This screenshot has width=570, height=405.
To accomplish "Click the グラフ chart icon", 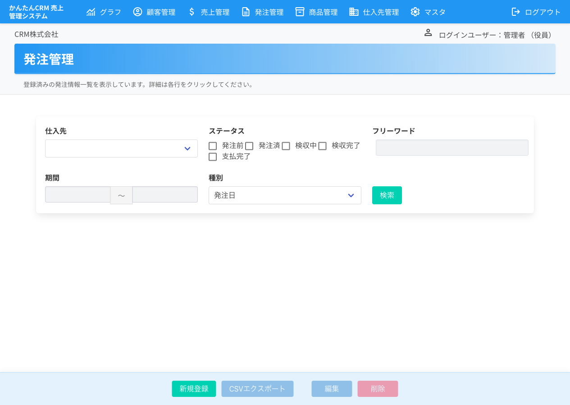I will (x=91, y=12).
